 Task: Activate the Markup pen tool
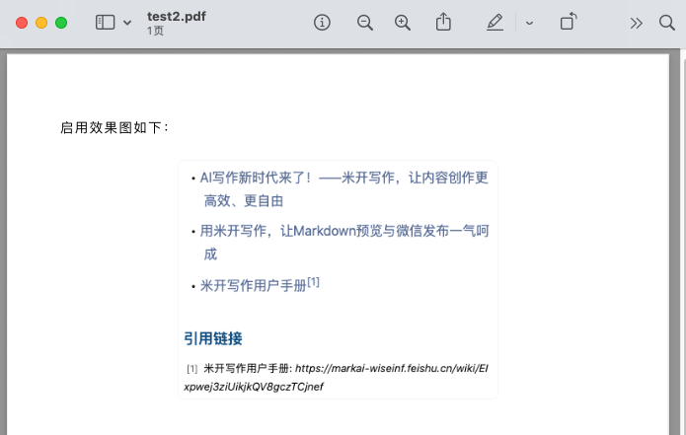495,23
